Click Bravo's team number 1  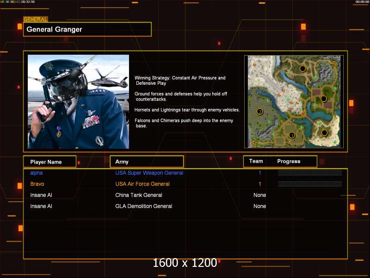260,184
